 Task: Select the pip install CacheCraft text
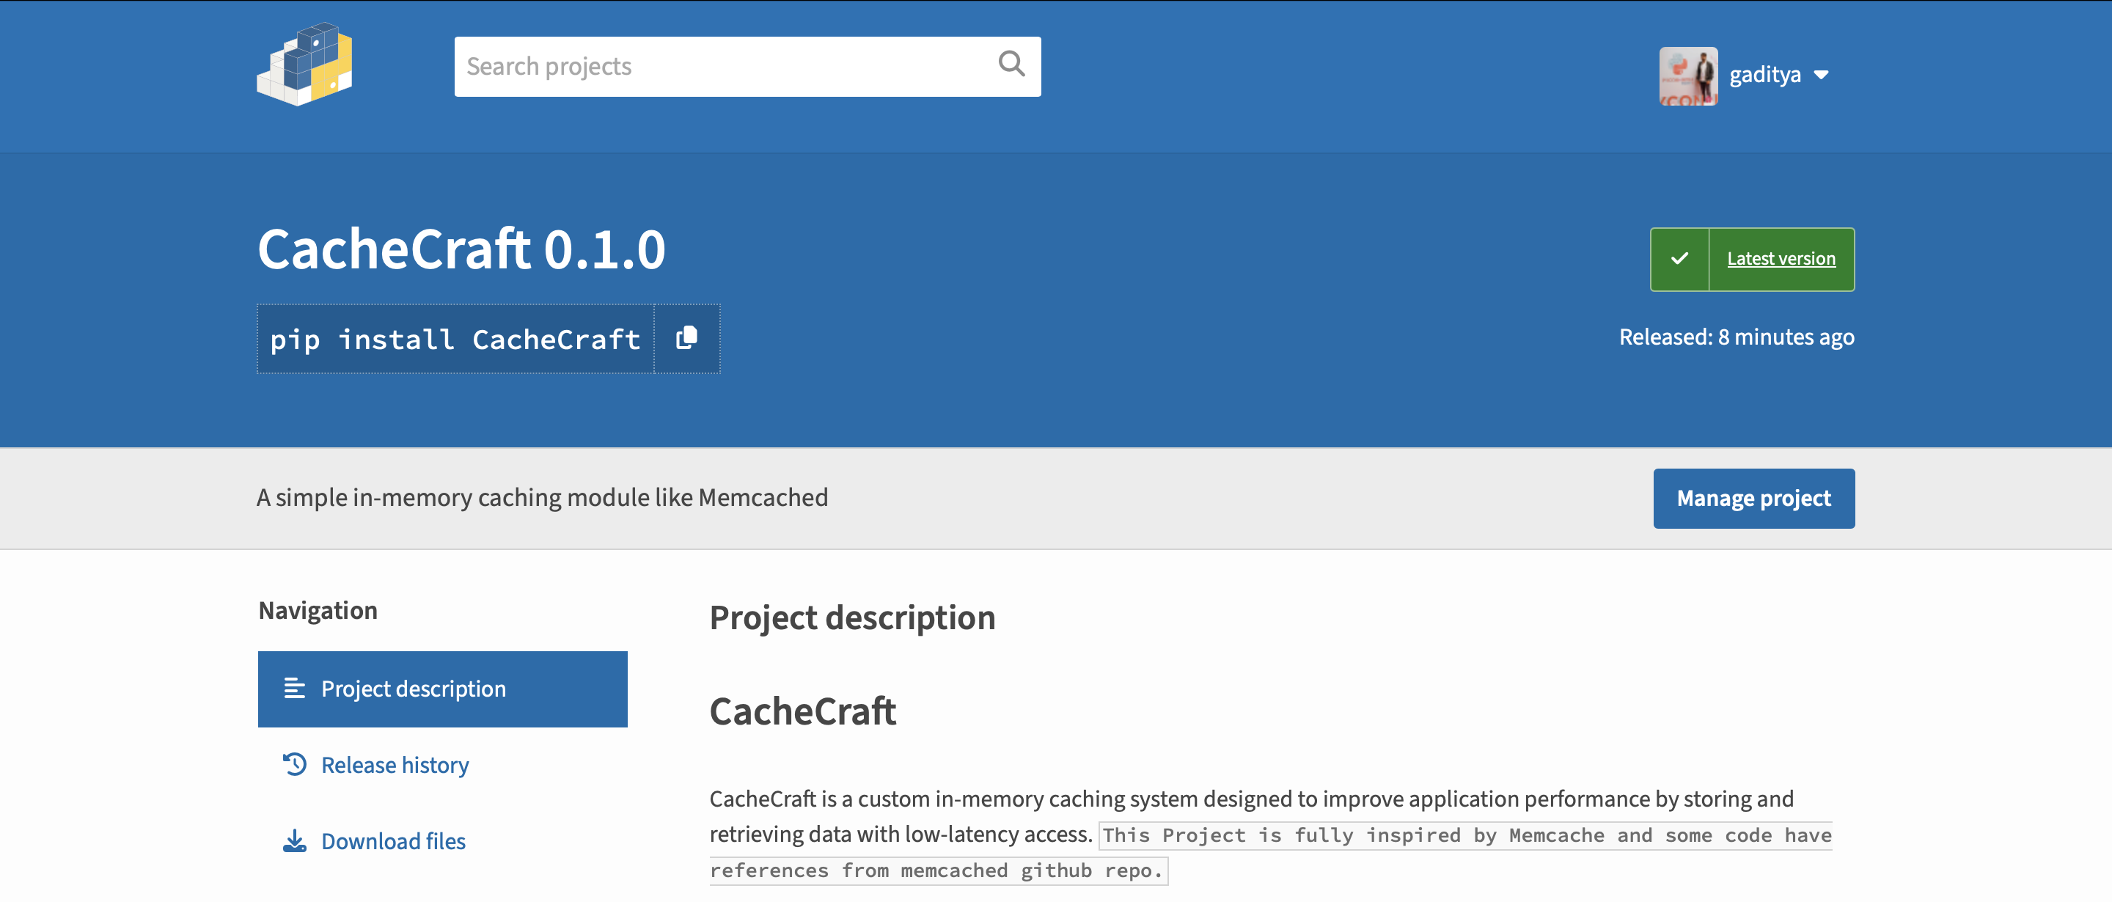click(x=456, y=339)
